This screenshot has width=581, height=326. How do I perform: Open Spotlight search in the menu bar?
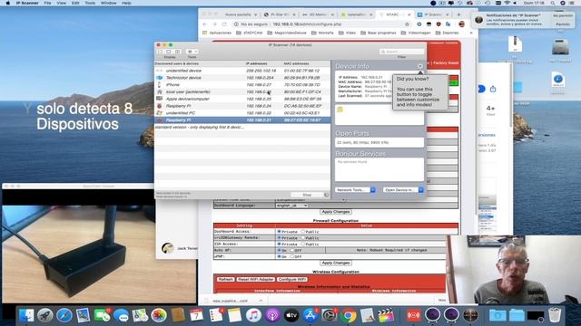click(x=553, y=3)
